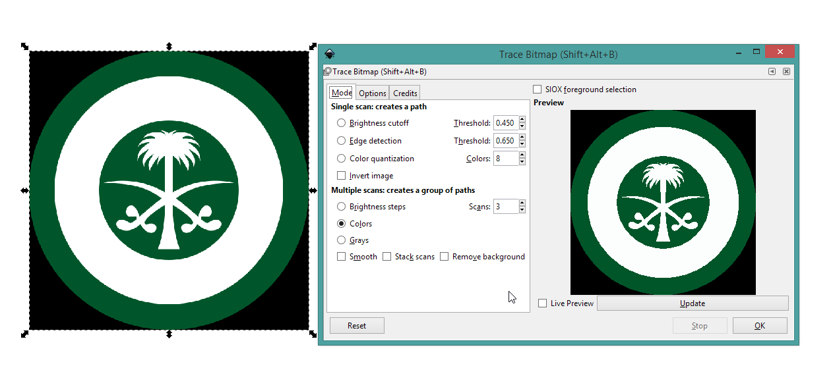Decrease the Colors quantization count

tap(522, 162)
